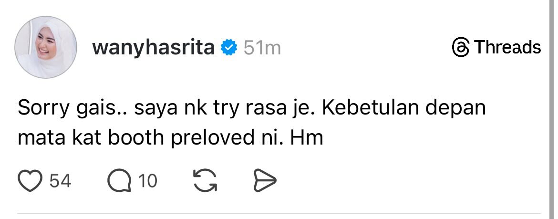Click the horizontal divider below the post
The image size is (558, 219).
(279, 213)
